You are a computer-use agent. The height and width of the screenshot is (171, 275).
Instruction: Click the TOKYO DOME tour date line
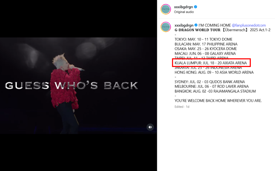204,39
